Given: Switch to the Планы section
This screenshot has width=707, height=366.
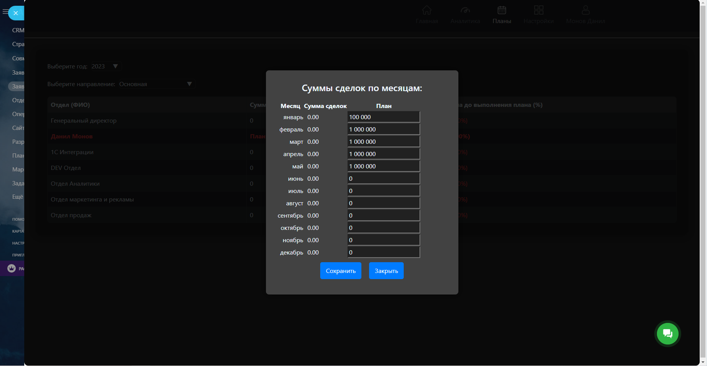Looking at the screenshot, I should point(502,15).
